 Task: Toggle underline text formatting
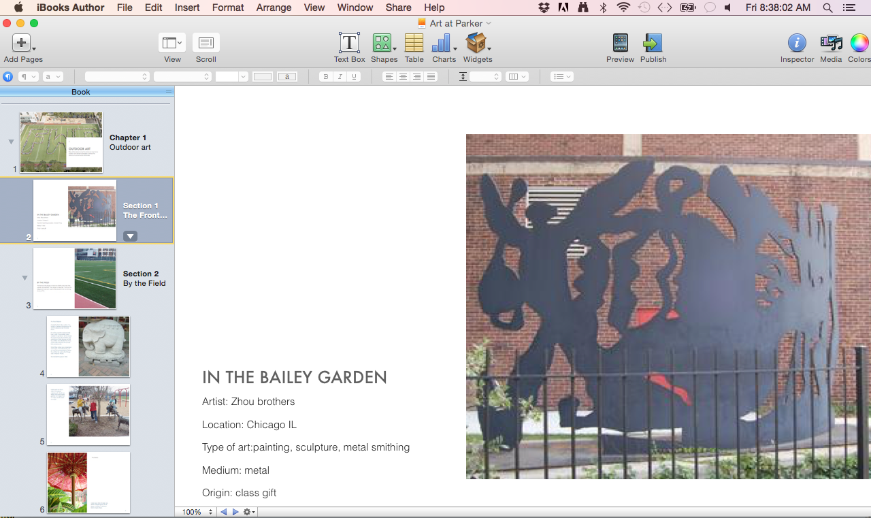coord(354,77)
